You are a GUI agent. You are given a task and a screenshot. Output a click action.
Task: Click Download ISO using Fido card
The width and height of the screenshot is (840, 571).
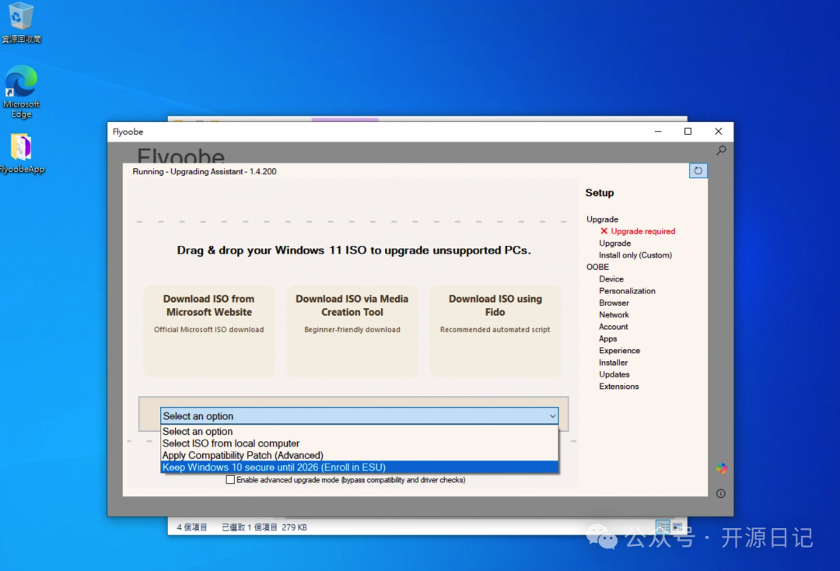click(x=495, y=330)
